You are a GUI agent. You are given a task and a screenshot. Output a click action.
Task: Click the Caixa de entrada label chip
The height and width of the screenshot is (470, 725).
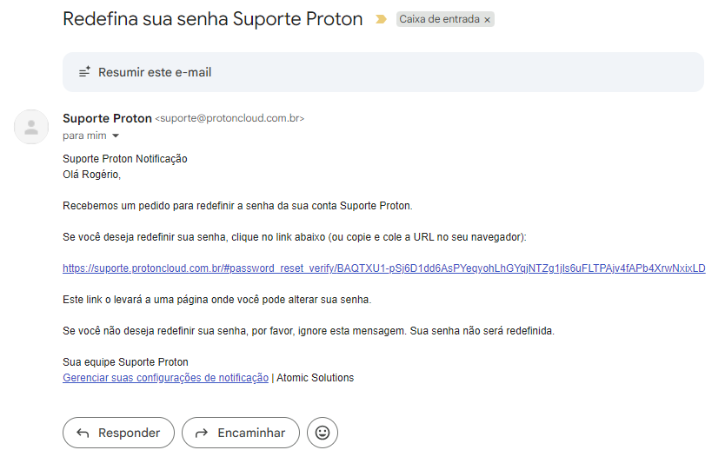click(439, 19)
